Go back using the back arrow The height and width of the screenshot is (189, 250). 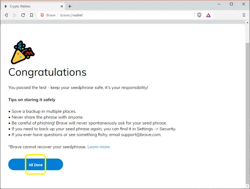tap(6, 15)
